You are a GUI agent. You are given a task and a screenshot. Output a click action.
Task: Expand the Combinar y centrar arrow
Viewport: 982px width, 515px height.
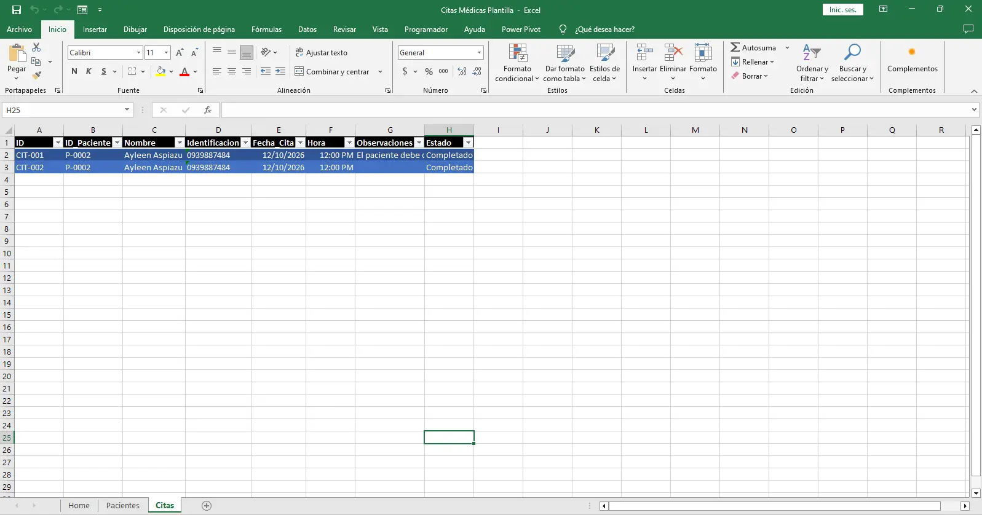(x=380, y=72)
